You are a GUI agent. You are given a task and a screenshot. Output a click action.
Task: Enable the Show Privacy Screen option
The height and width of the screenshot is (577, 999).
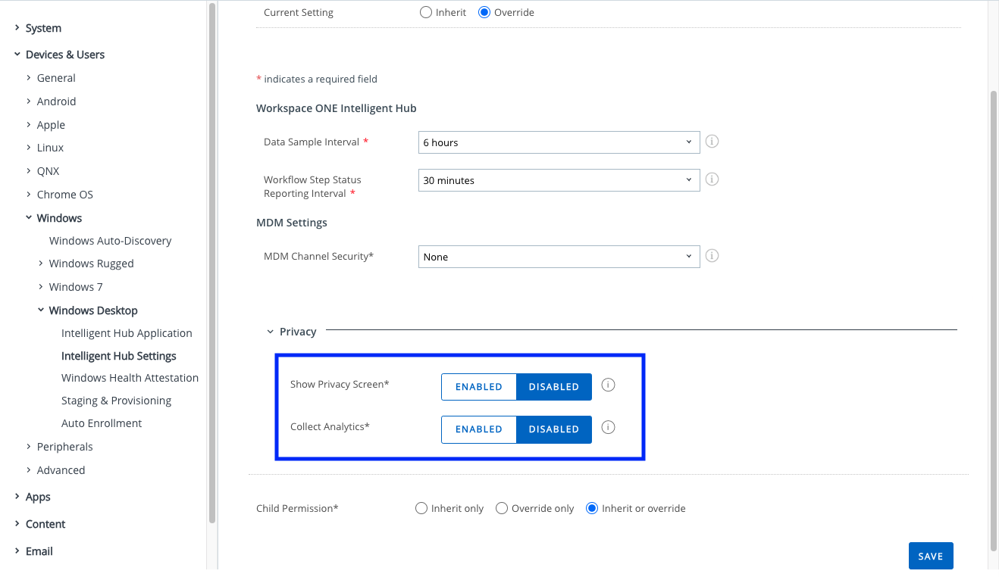click(479, 387)
